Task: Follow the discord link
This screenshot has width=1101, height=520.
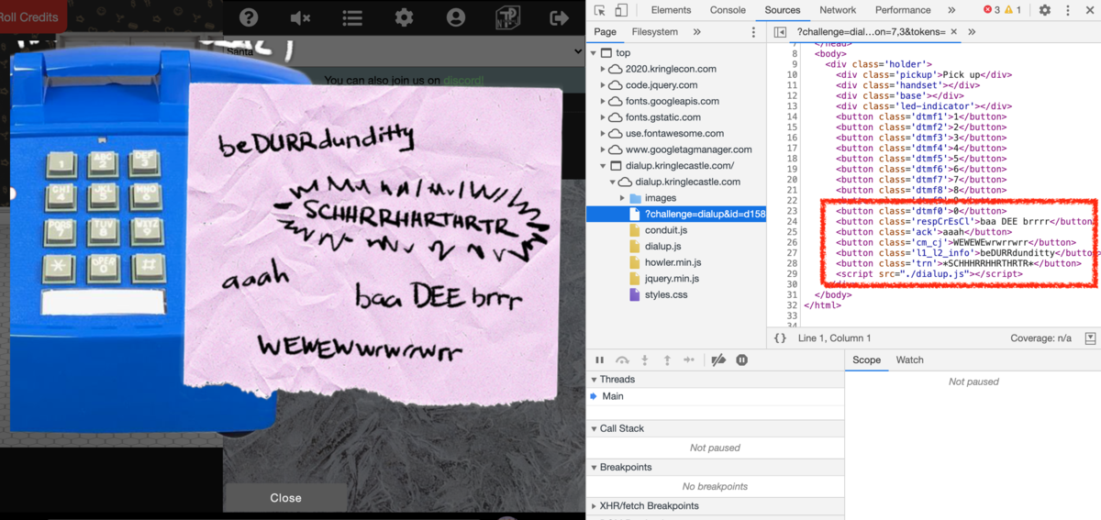Action: 464,80
